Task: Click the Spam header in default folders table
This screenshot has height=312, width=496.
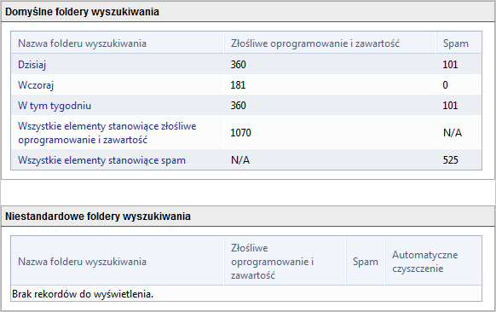Action: click(x=455, y=43)
